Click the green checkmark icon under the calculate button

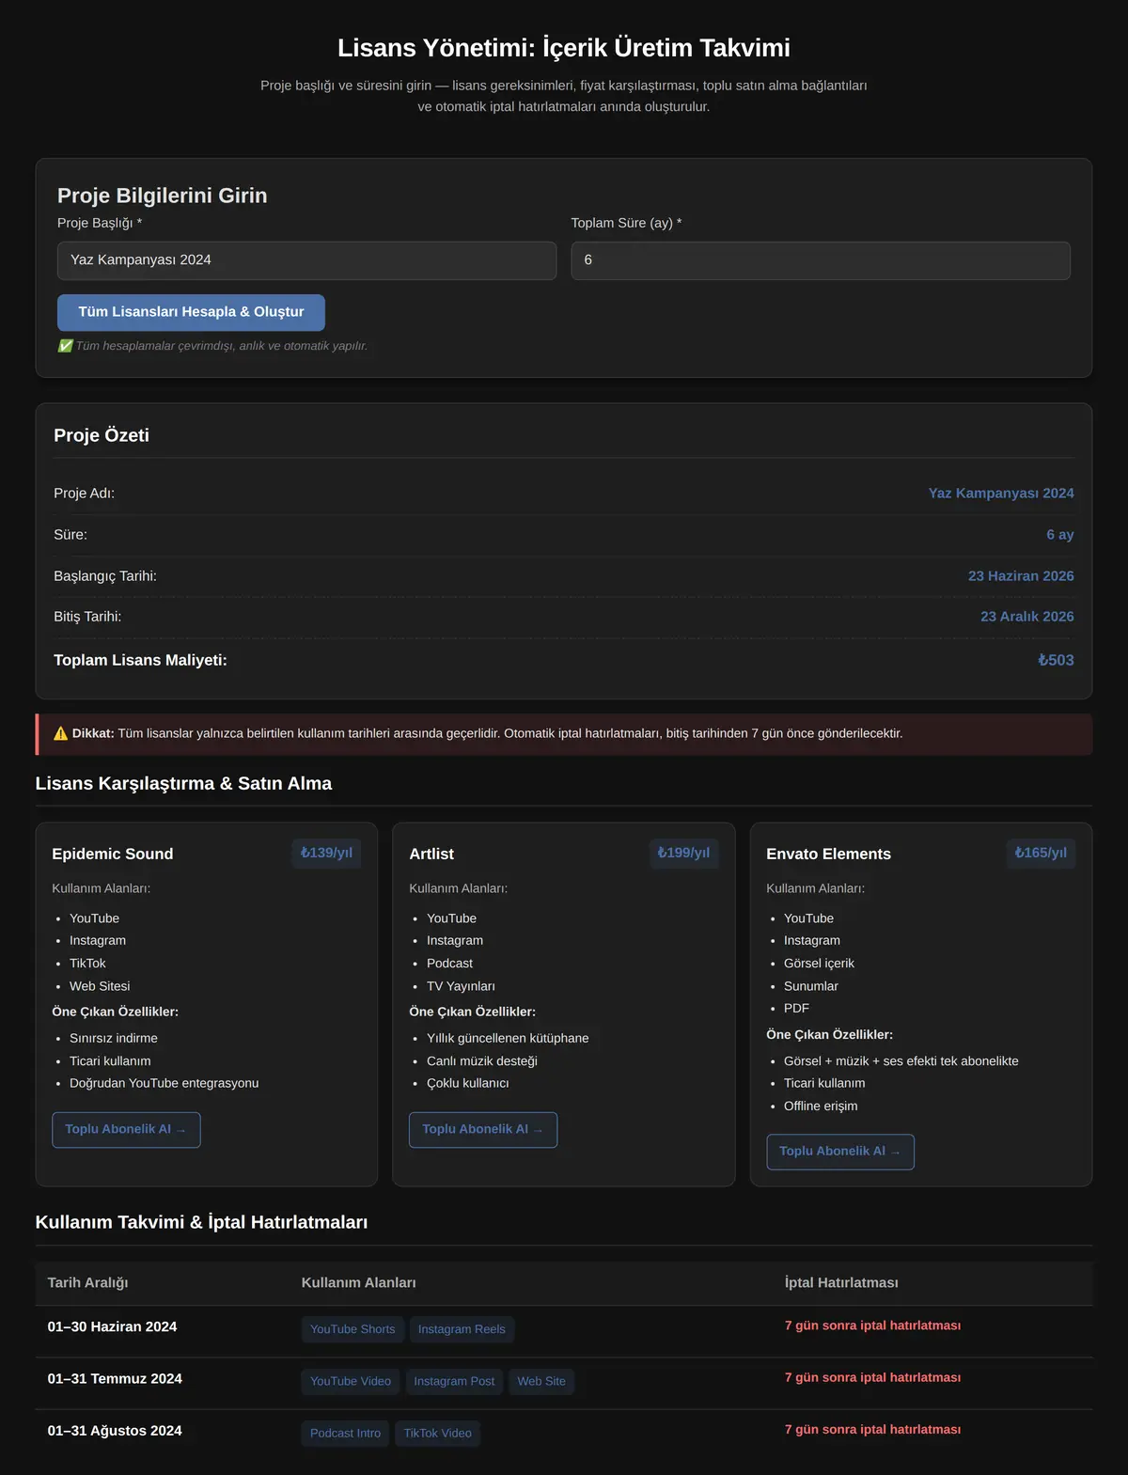pos(65,346)
